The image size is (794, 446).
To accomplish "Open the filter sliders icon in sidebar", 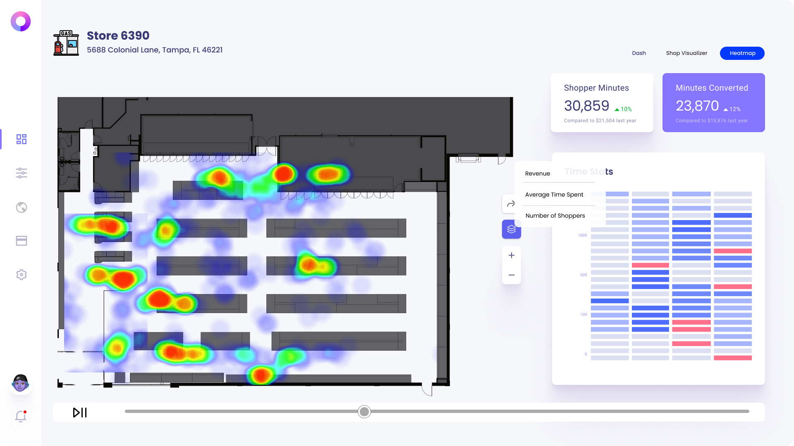I will tap(22, 173).
